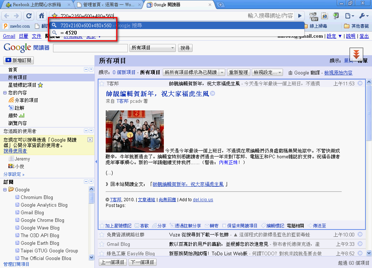The width and height of the screenshot is (372, 268).
Task: Open the browser home page
Action: pyautogui.click(x=41, y=16)
